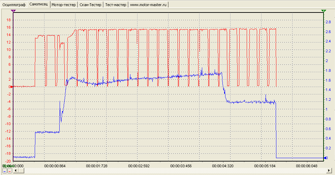The image size is (335, 175).
Task: Open the Скан-Тестер tab
Action: [90, 5]
